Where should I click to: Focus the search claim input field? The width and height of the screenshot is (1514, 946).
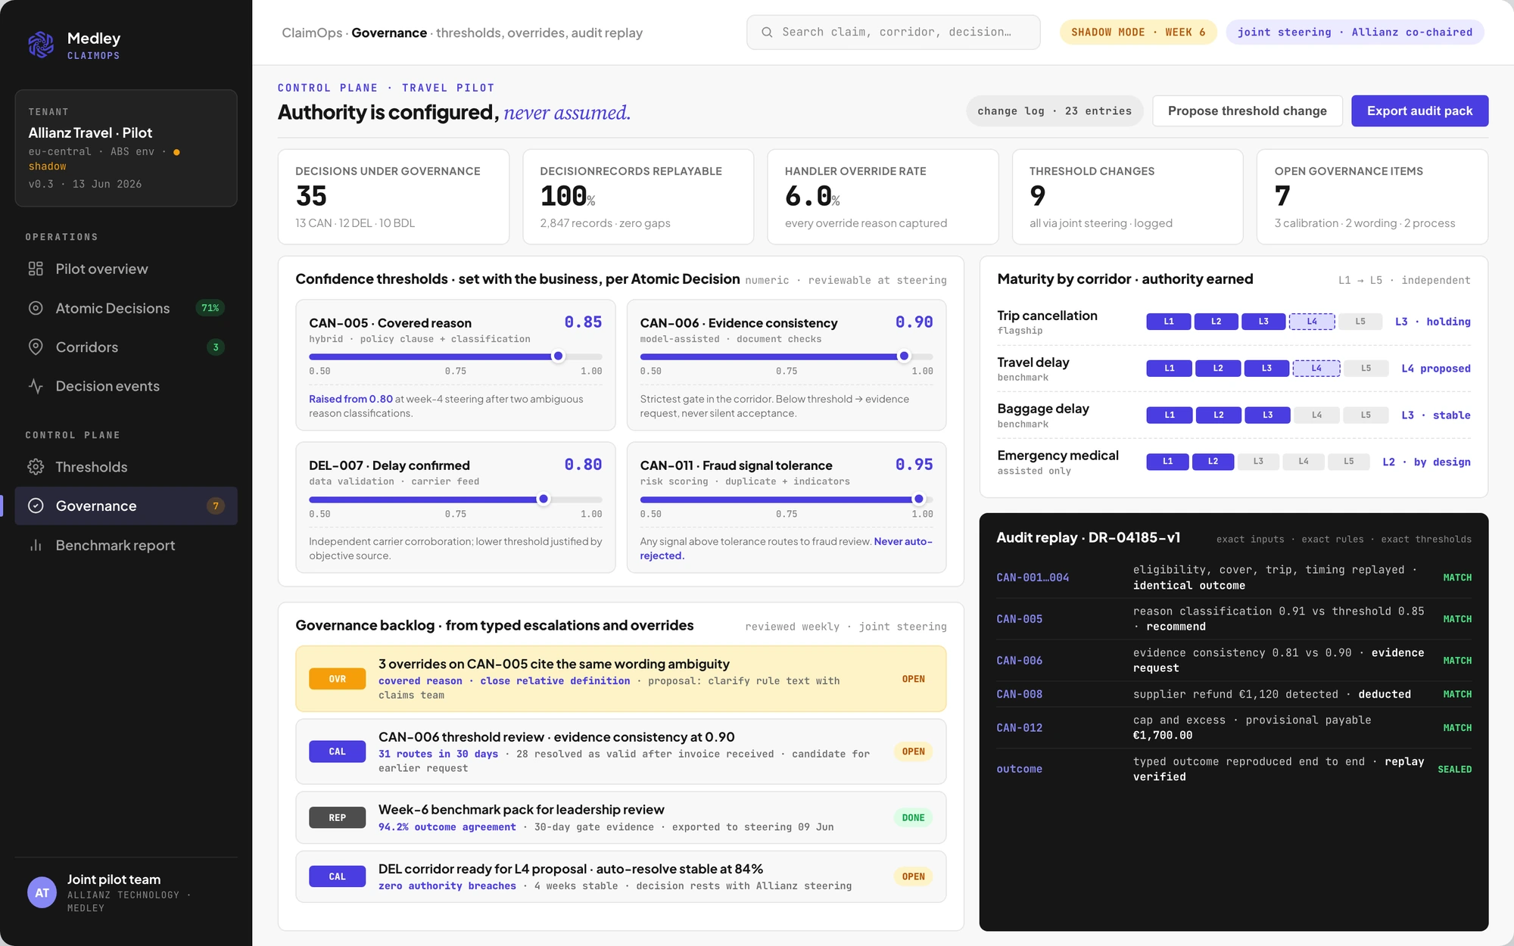(893, 33)
